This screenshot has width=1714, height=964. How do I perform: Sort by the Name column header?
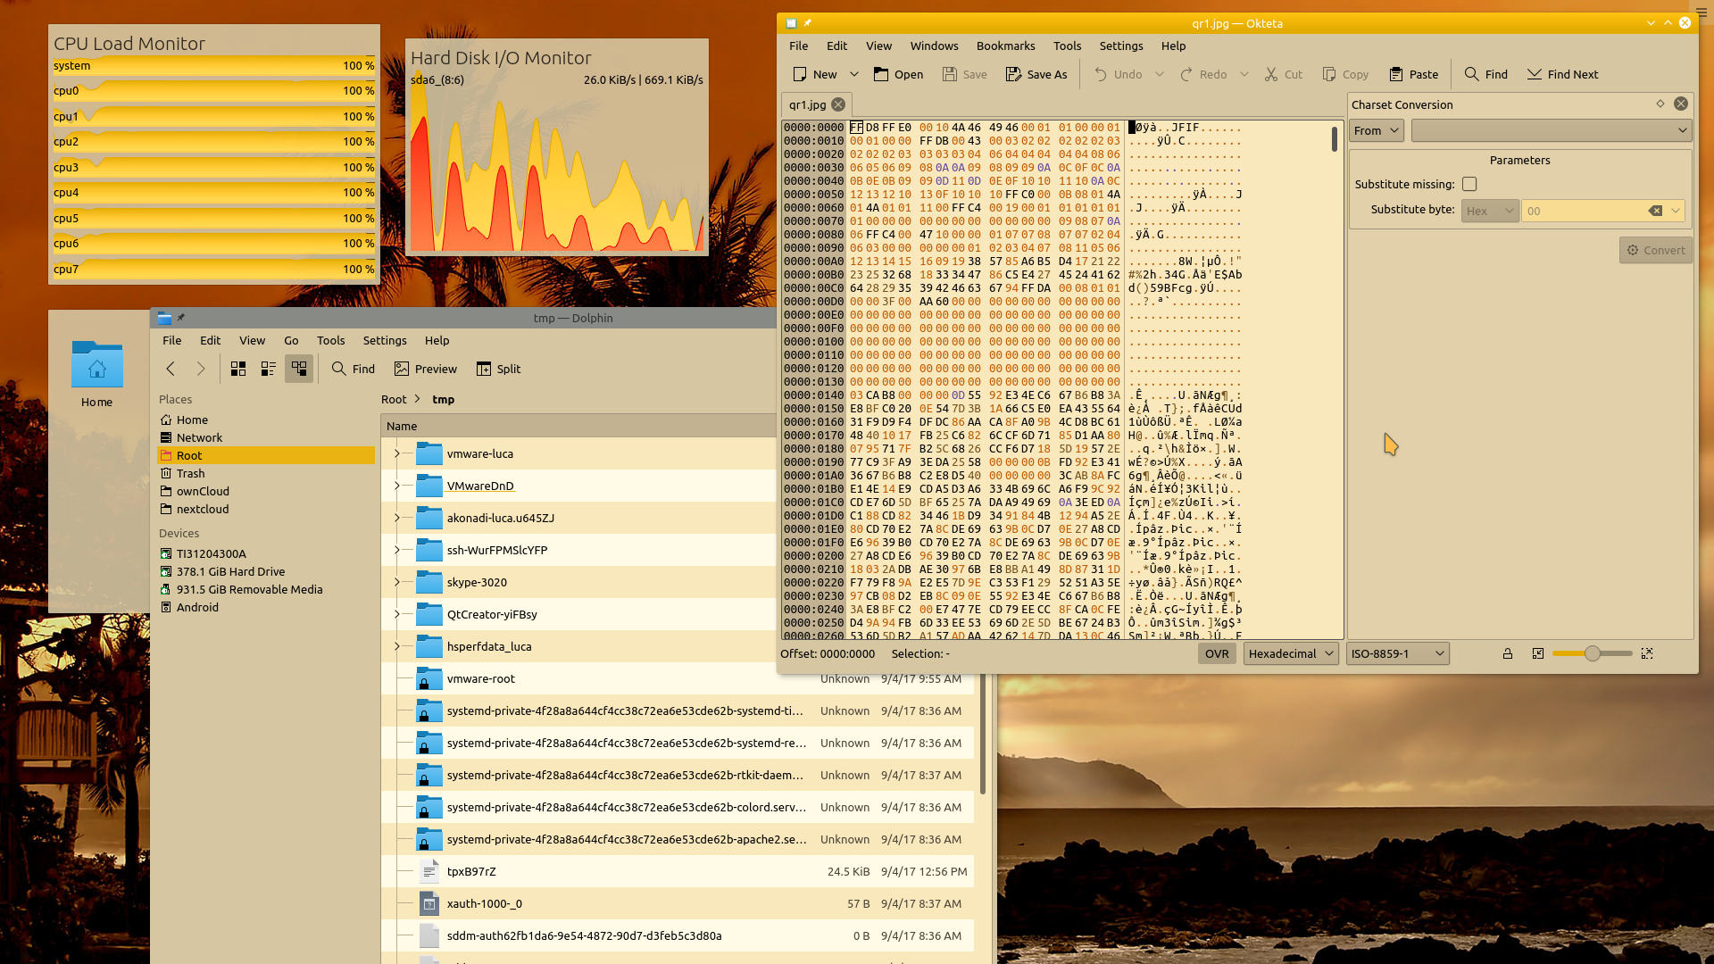pyautogui.click(x=578, y=426)
